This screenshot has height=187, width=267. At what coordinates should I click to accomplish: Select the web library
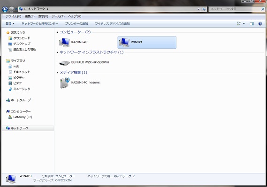point(16,66)
